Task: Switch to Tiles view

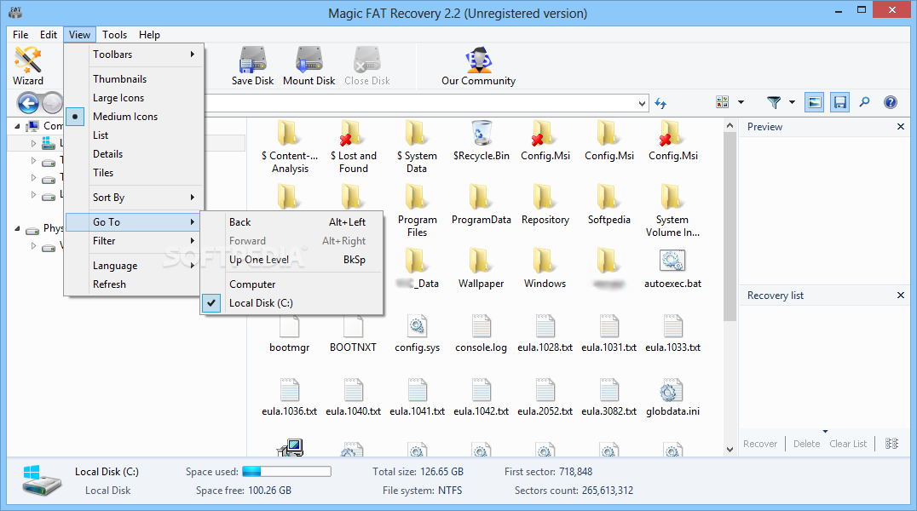Action: (x=134, y=173)
